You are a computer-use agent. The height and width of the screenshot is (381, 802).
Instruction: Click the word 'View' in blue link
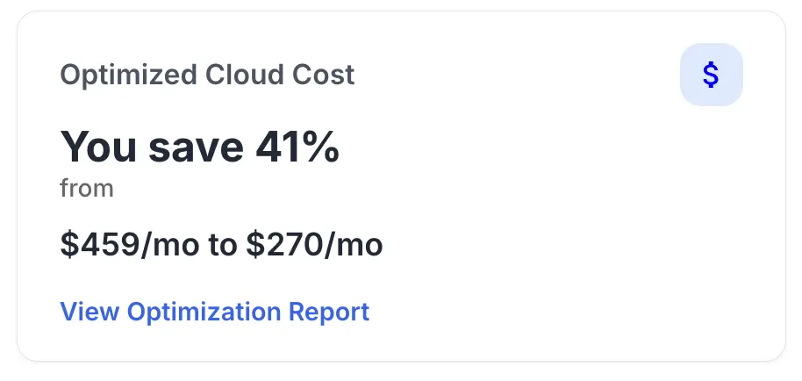pyautogui.click(x=90, y=312)
